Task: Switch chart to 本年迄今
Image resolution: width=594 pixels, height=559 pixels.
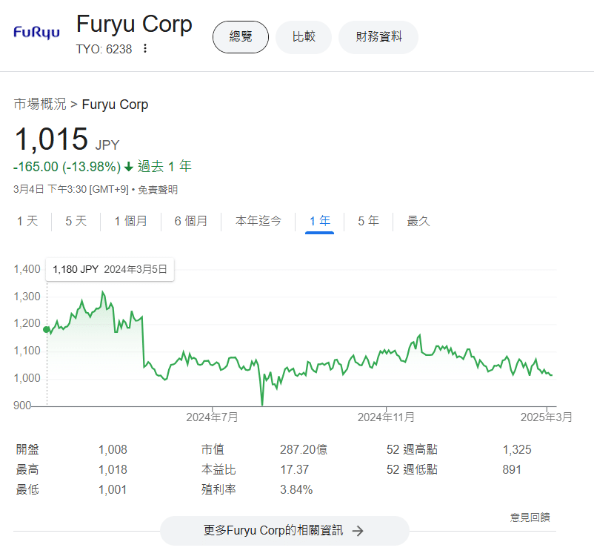Action: pyautogui.click(x=258, y=221)
